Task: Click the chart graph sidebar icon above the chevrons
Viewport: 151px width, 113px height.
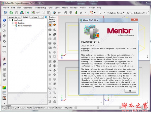Action: click(x=4, y=98)
